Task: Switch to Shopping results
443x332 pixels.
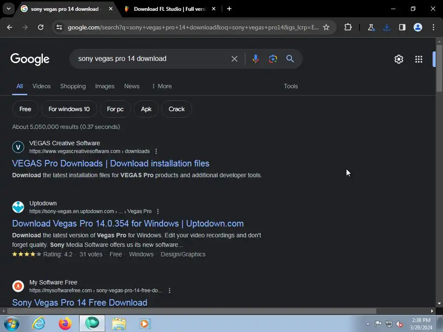Action: tap(73, 86)
